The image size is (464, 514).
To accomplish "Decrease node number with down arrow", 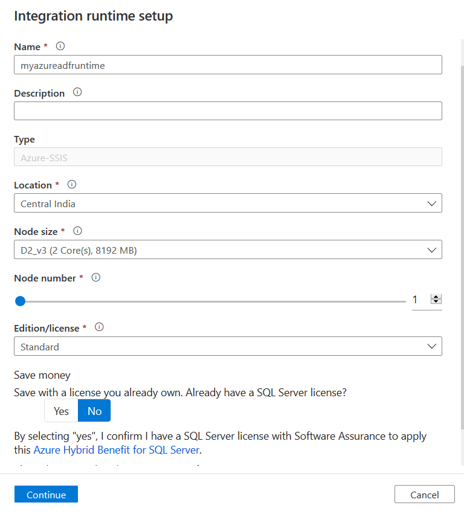I will click(436, 301).
